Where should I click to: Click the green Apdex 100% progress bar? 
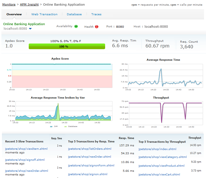tap(67, 46)
